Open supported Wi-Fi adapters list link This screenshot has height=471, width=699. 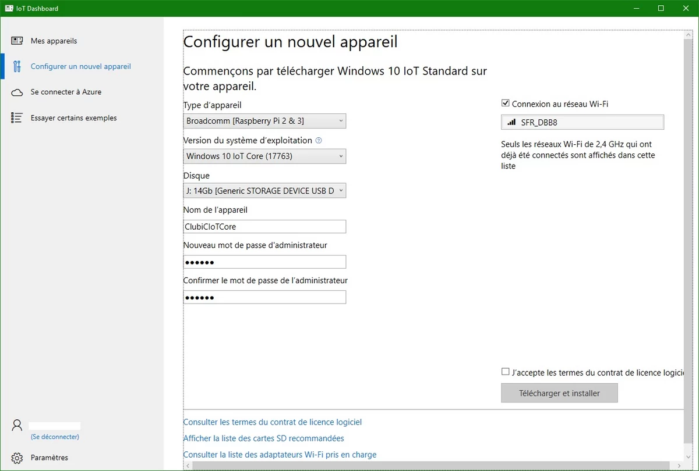pos(280,455)
